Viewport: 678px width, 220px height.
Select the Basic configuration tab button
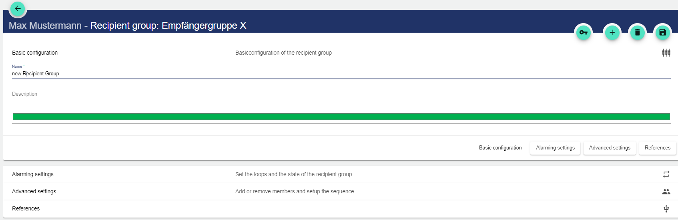[500, 148]
